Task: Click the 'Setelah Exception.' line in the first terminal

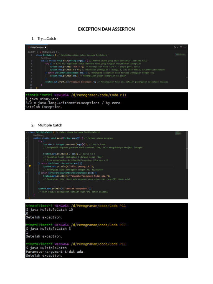Action: pyautogui.click(x=44, y=107)
